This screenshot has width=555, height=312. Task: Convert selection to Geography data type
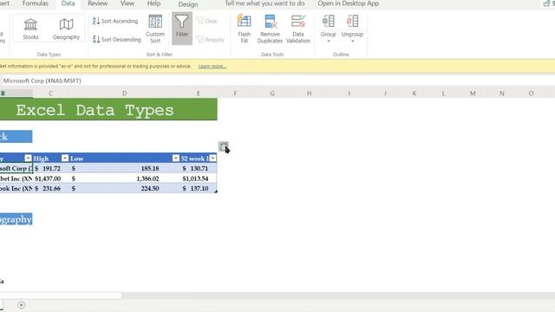tap(66, 29)
